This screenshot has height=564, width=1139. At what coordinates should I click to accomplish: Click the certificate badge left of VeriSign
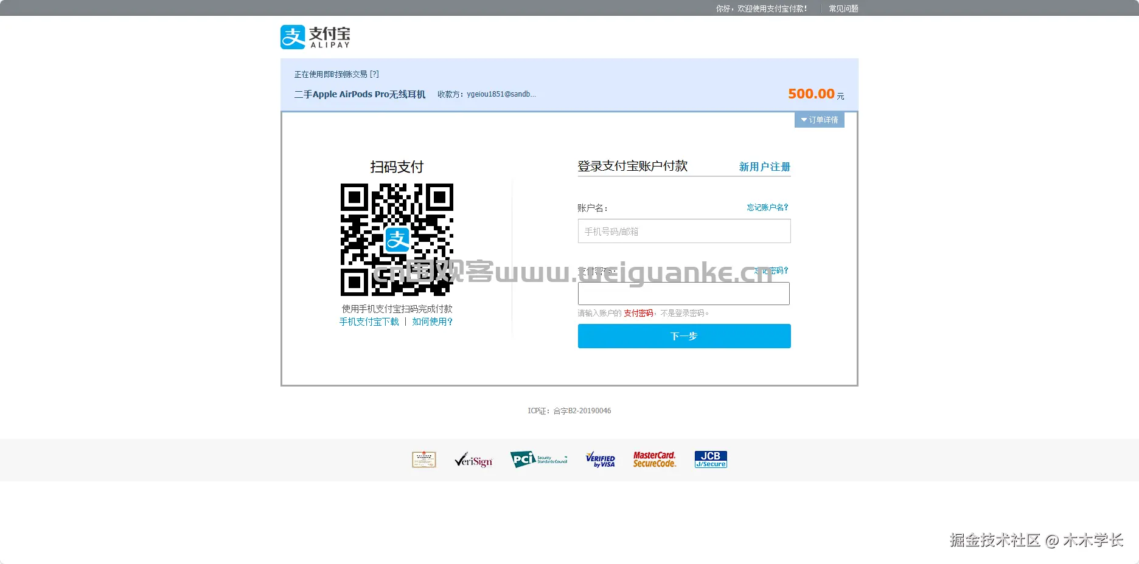(x=424, y=459)
